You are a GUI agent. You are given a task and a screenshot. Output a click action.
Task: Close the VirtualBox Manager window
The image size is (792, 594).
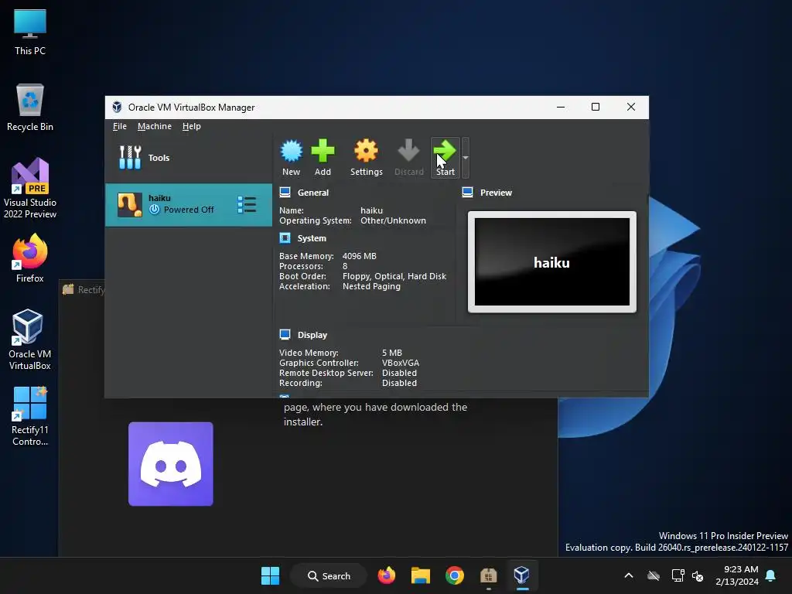coord(631,107)
